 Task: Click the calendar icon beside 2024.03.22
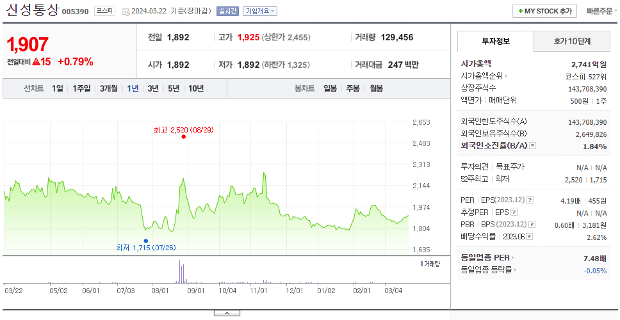[x=126, y=12]
